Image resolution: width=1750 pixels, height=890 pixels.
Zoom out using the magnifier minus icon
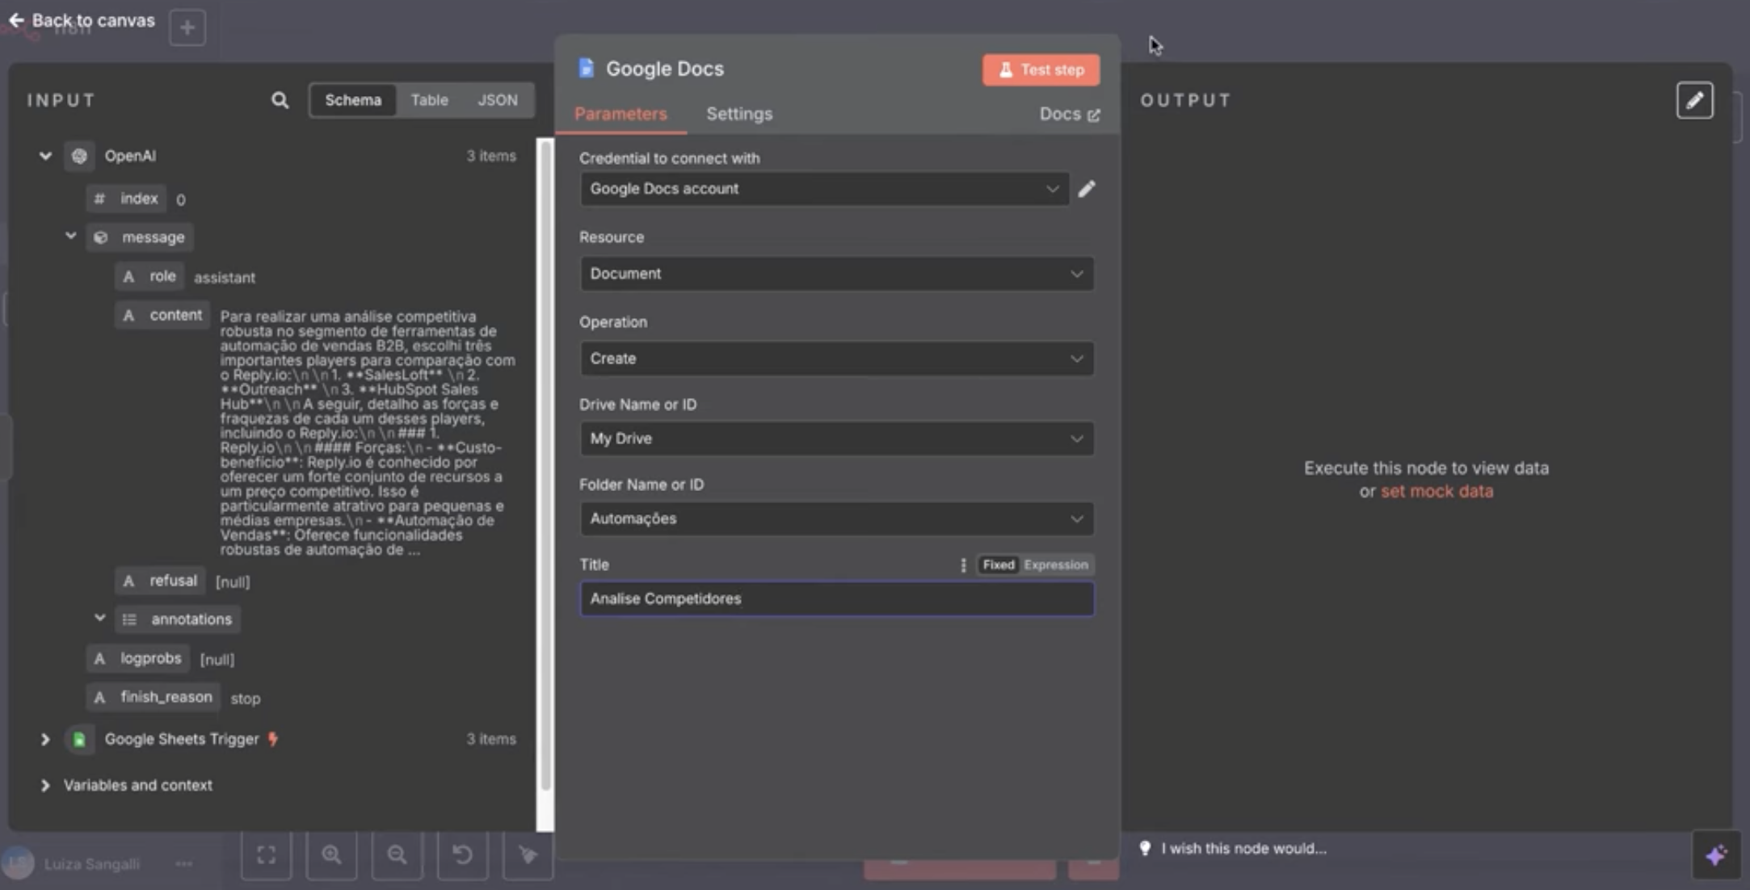397,854
